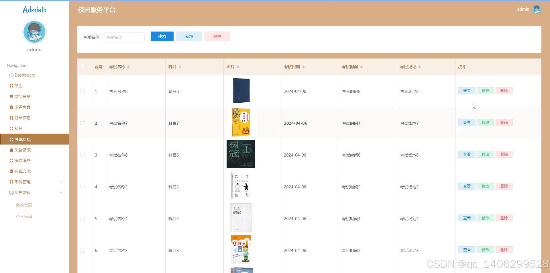Click the grid icon beside 周边服务
Image resolution: width=550 pixels, height=273 pixels.
click(11, 161)
